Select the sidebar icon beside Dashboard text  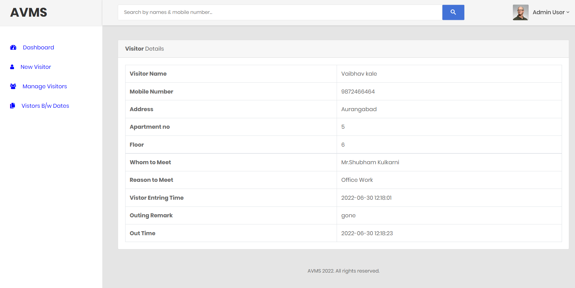point(13,47)
